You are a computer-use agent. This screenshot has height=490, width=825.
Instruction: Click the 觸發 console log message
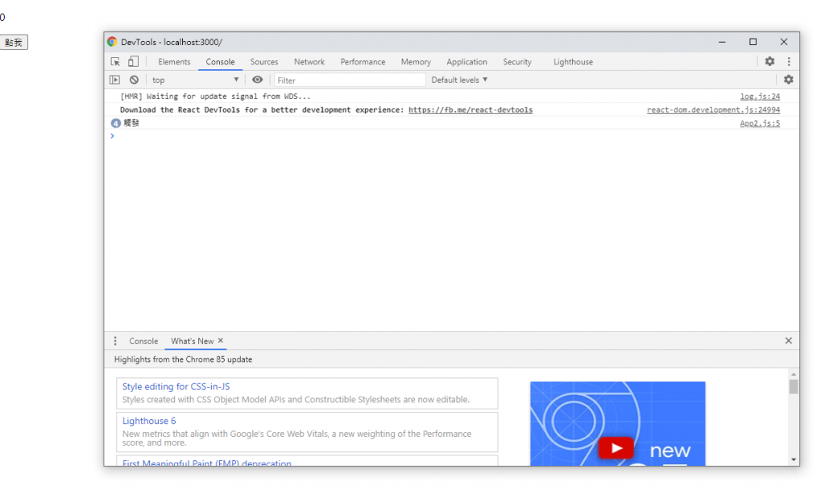pyautogui.click(x=131, y=123)
